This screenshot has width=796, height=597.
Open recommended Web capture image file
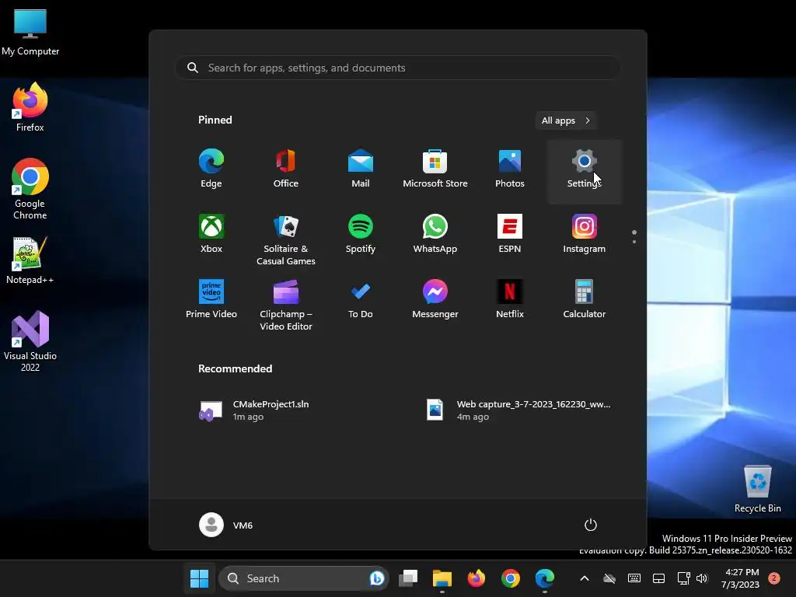520,410
